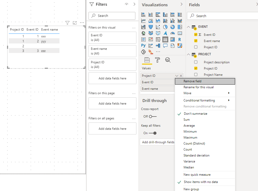258x191 pixels.
Task: Select the card visual with 123
Action: coord(180,33)
